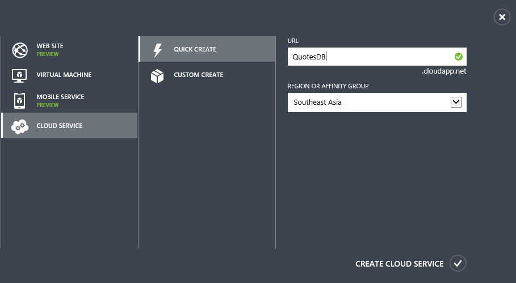The width and height of the screenshot is (516, 283).
Task: Switch to the CUSTOM CREATE option text
Action: (x=199, y=75)
